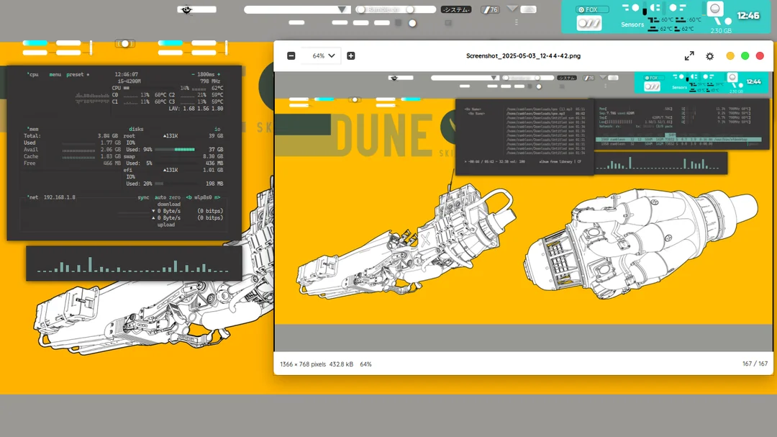Click the IP address 192.168.1.8
Image resolution: width=777 pixels, height=437 pixels.
pos(60,197)
